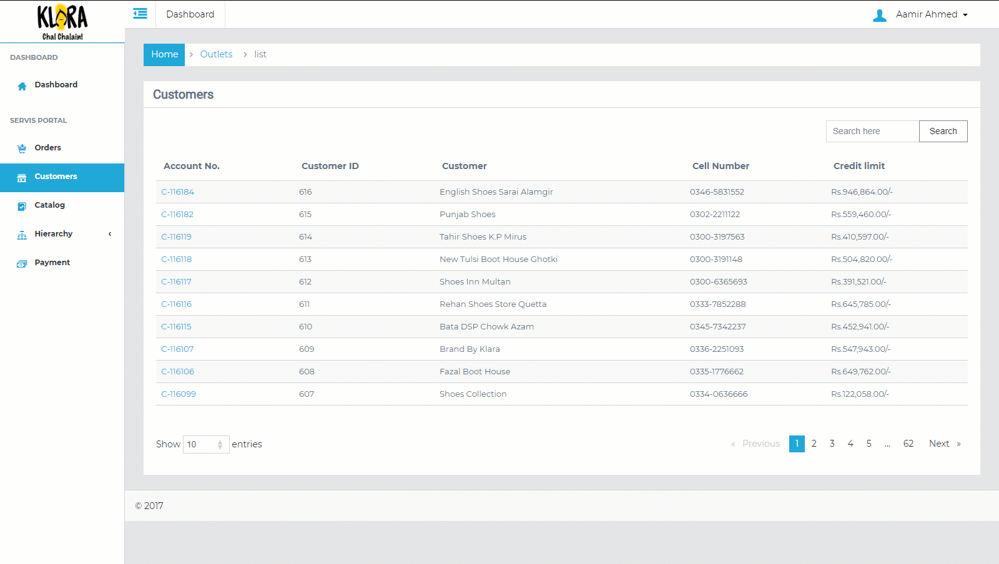Click the Payment card icon
999x564 pixels.
pos(22,264)
